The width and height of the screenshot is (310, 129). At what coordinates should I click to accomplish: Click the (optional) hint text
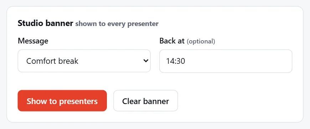pyautogui.click(x=201, y=41)
